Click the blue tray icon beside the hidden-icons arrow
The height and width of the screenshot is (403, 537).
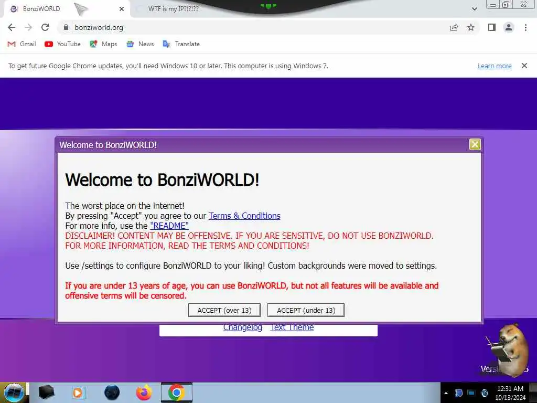pyautogui.click(x=458, y=393)
